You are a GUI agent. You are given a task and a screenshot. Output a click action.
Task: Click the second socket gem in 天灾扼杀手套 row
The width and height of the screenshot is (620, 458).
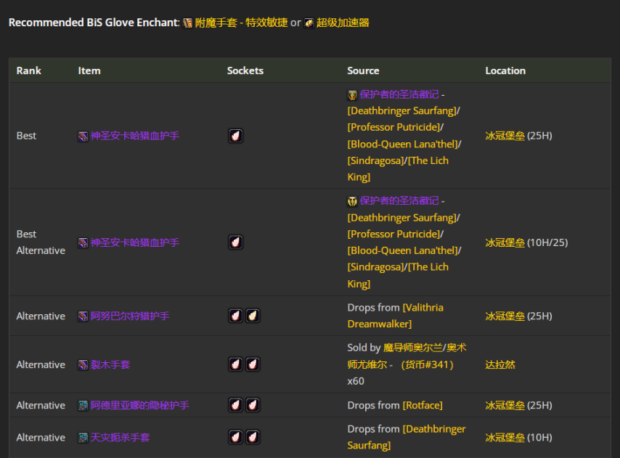253,437
